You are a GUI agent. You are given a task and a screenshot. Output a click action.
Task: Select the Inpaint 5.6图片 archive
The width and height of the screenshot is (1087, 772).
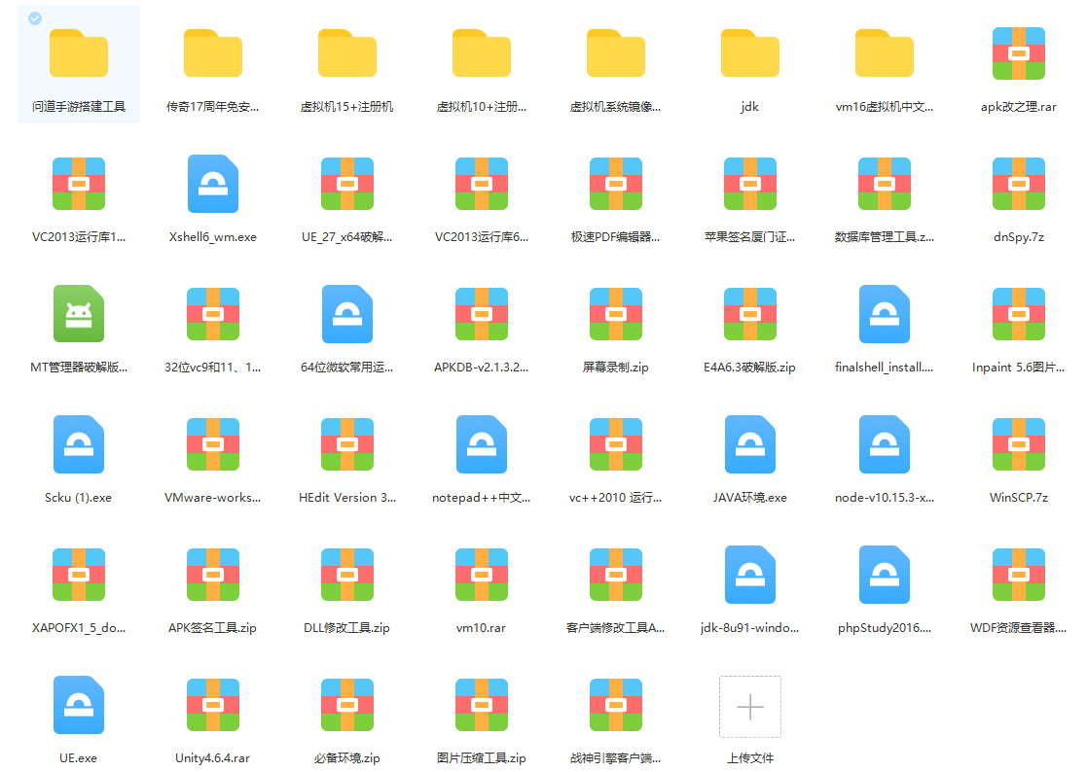point(1018,314)
